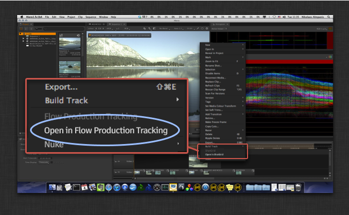Close the Histogram panel tab
349x215 pixels.
[x=228, y=24]
